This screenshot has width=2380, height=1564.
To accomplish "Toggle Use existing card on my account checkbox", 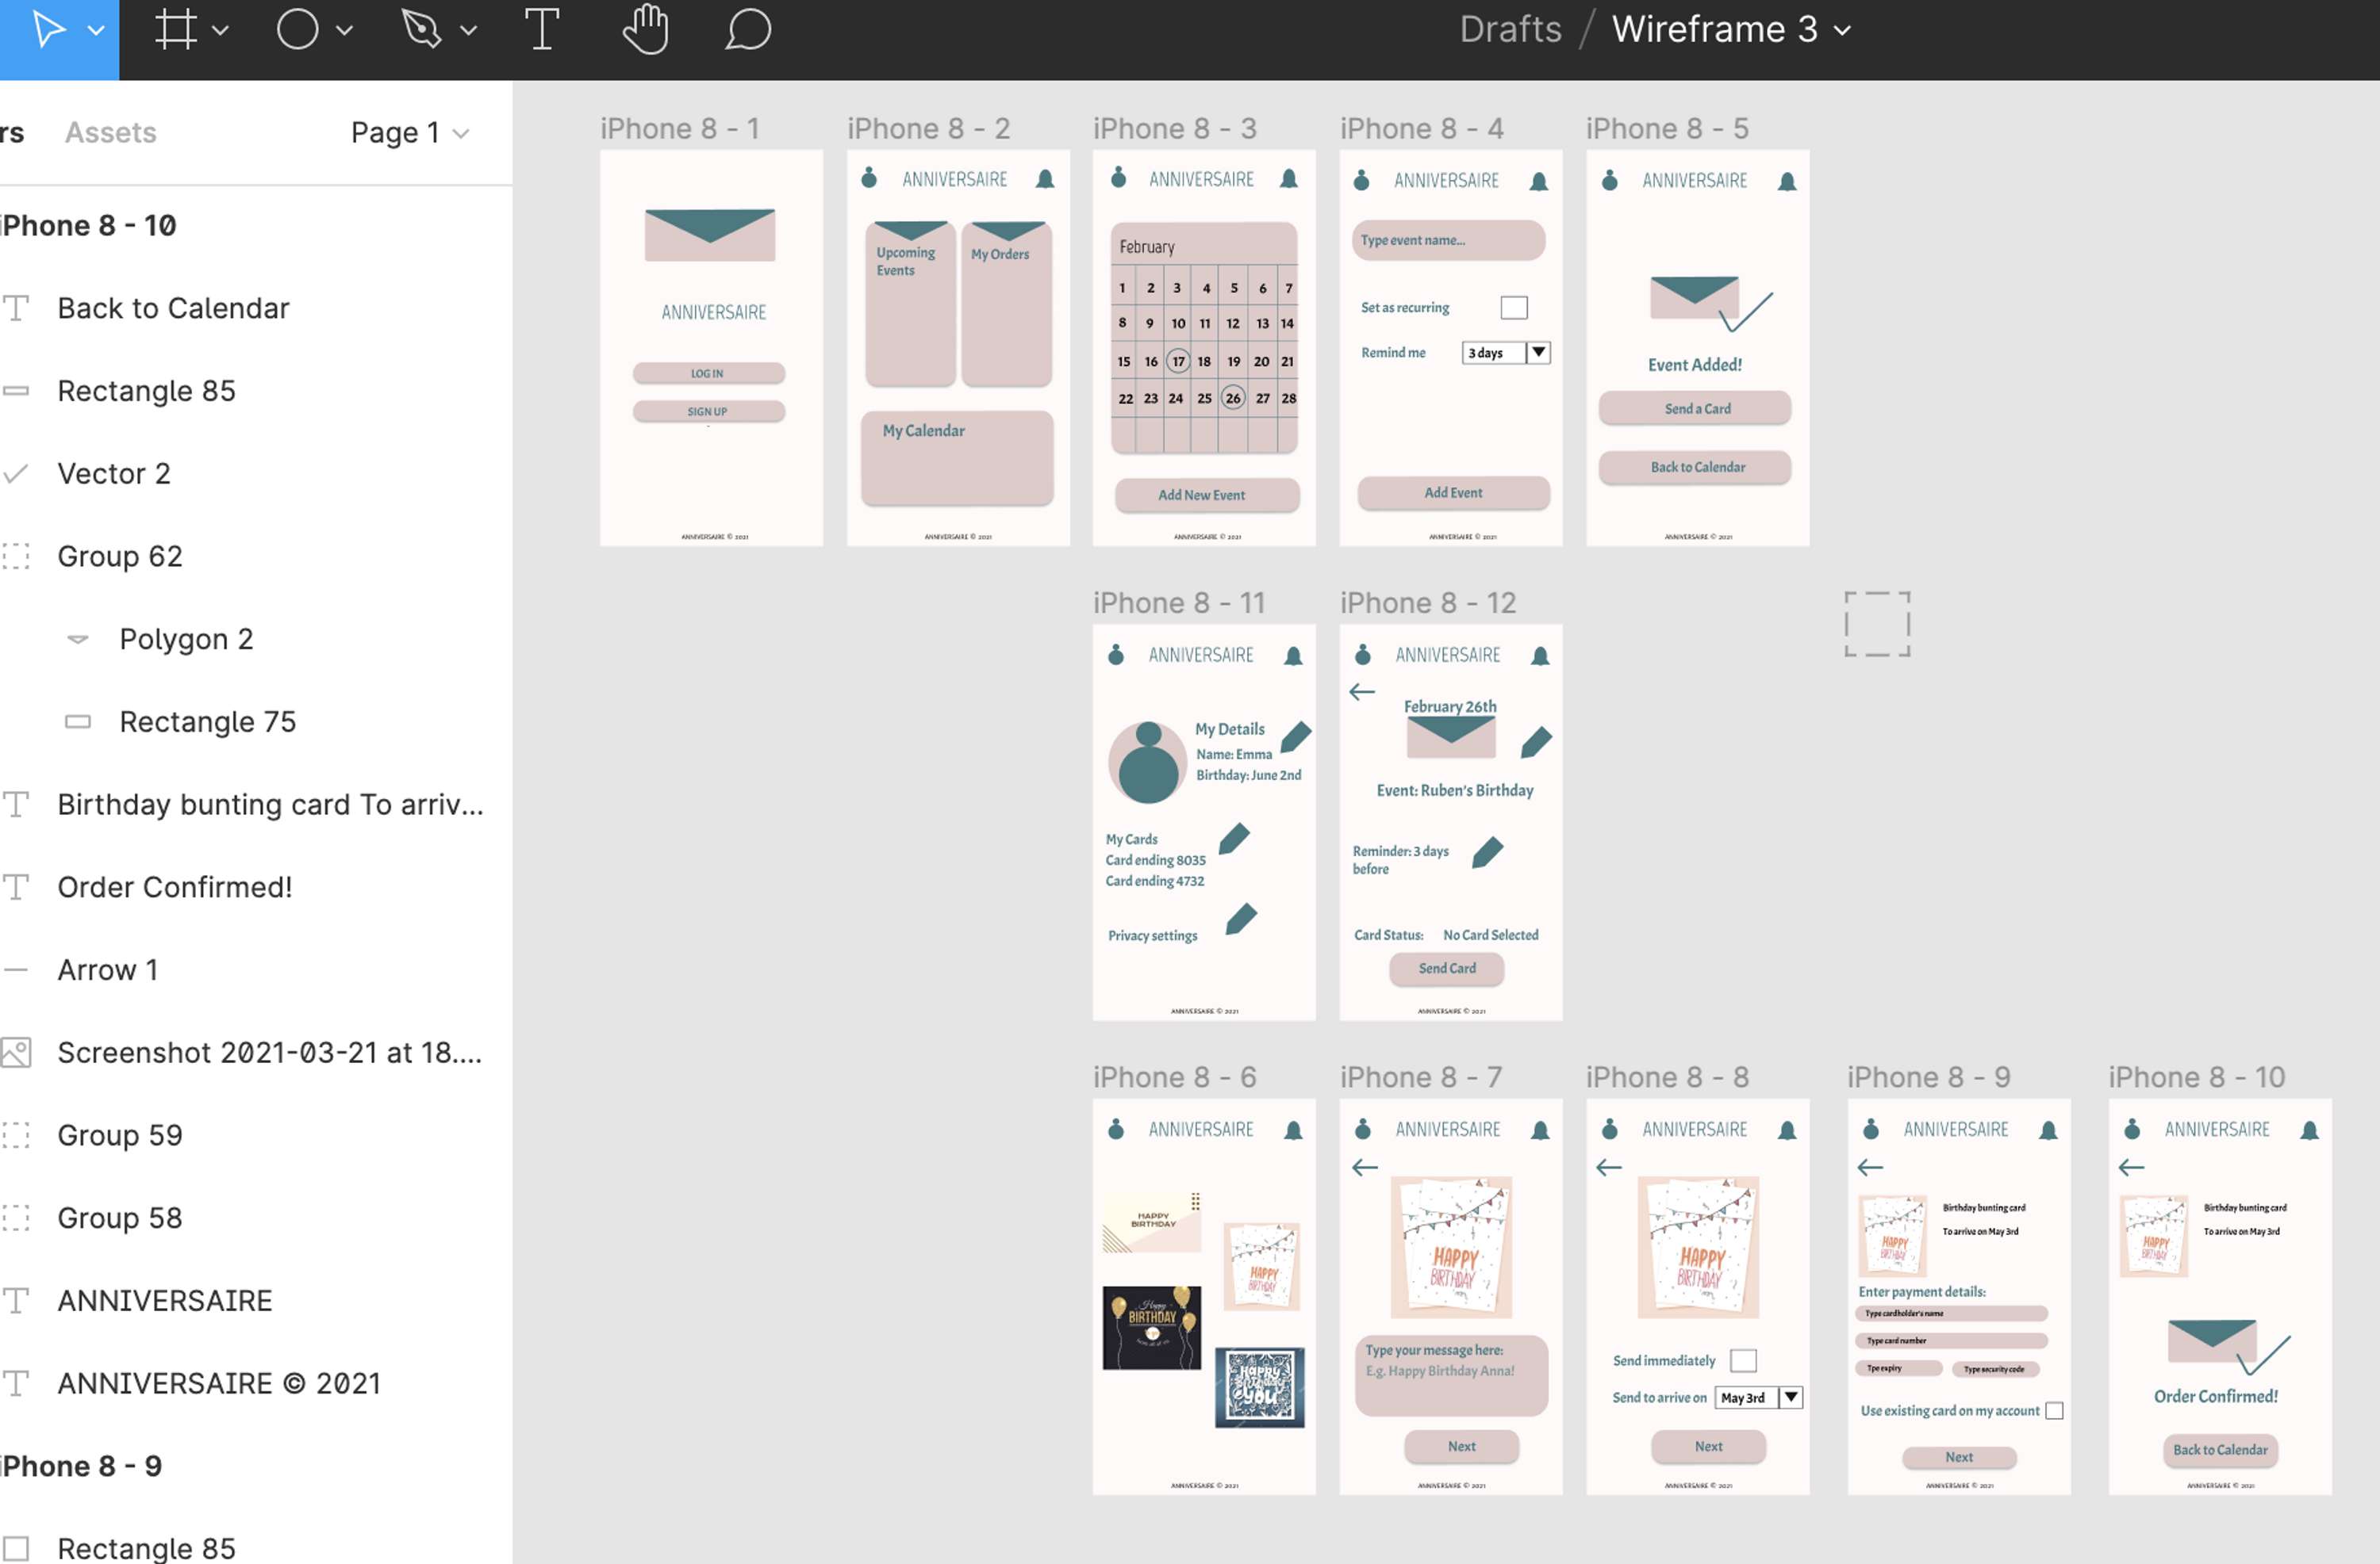I will [2054, 1410].
